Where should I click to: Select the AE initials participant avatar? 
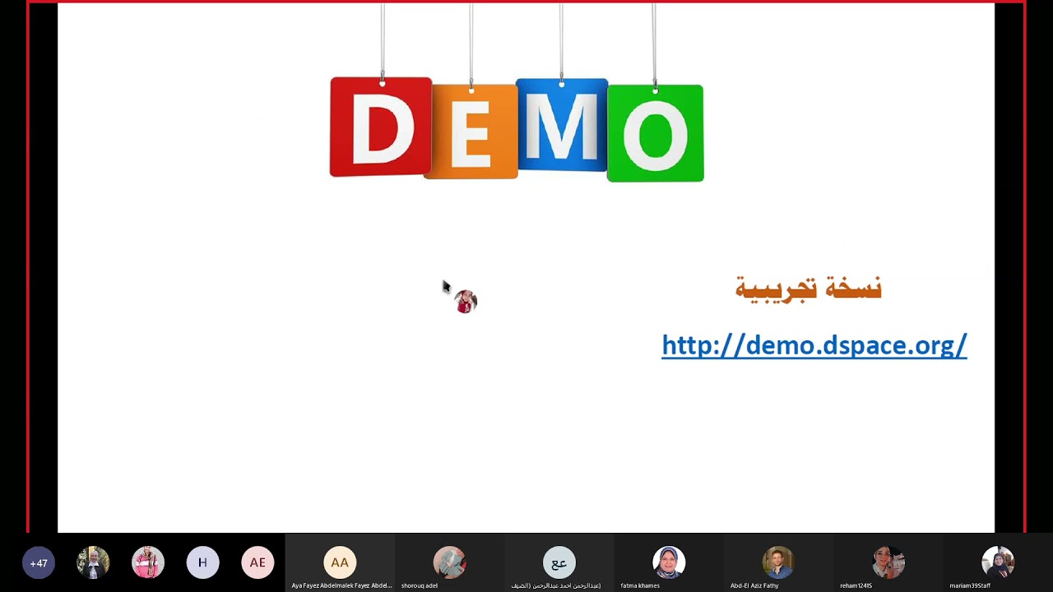coord(257,563)
